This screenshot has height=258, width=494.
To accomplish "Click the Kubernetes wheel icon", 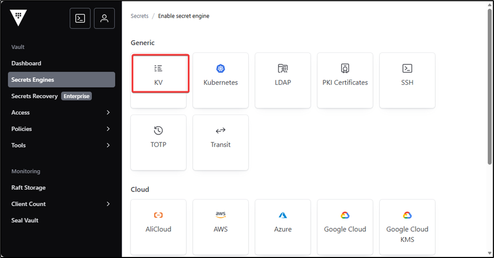I will [x=221, y=68].
